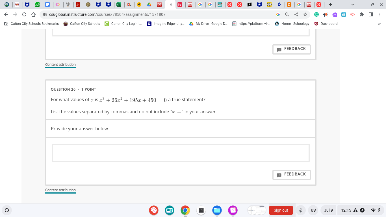Open the tab list chevron near the tab strip
The height and width of the screenshot is (217, 386).
pos(352,5)
